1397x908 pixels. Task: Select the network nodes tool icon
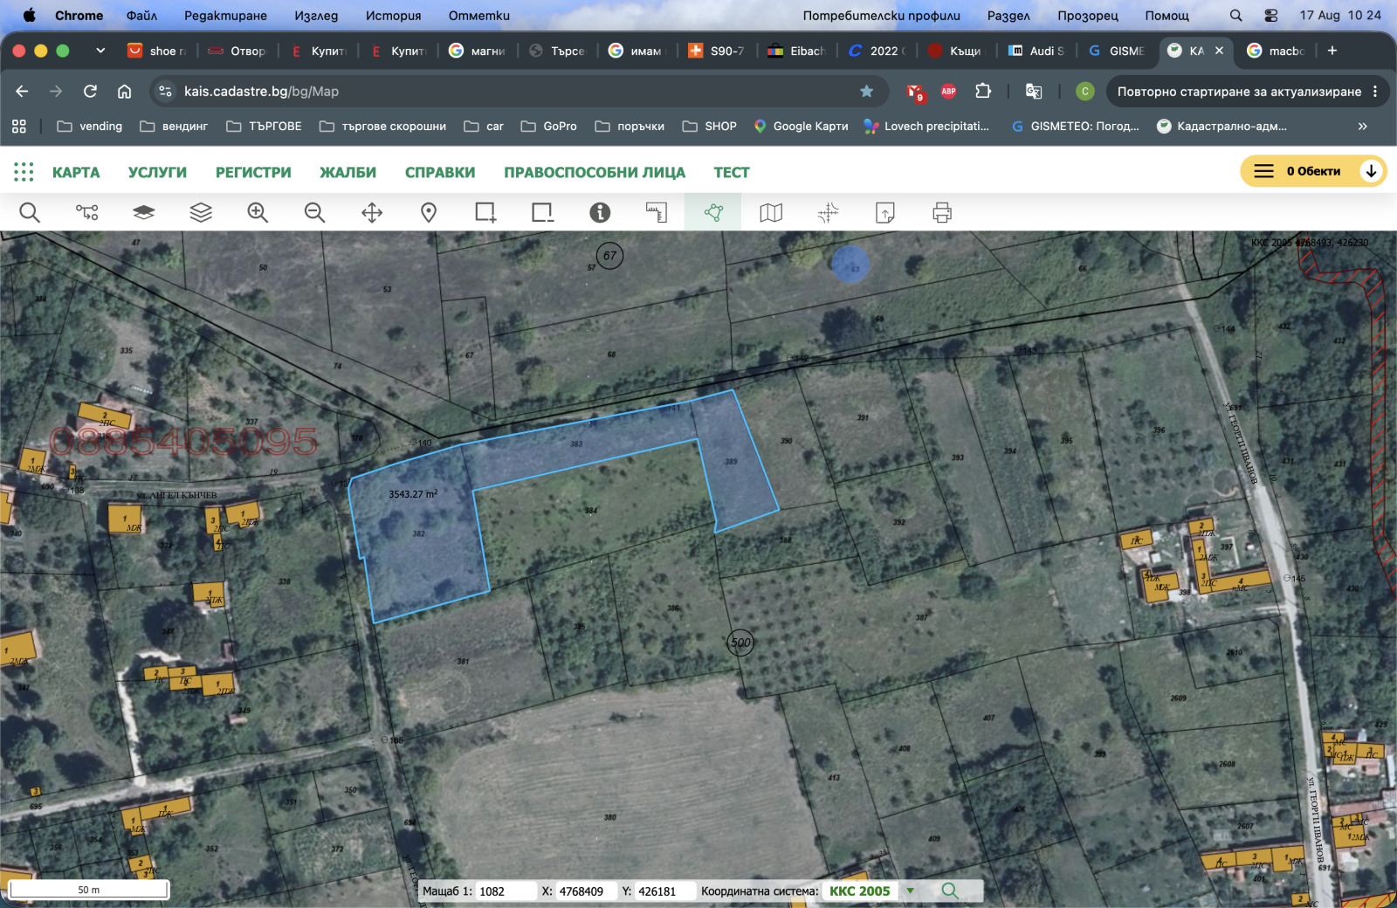(x=86, y=212)
